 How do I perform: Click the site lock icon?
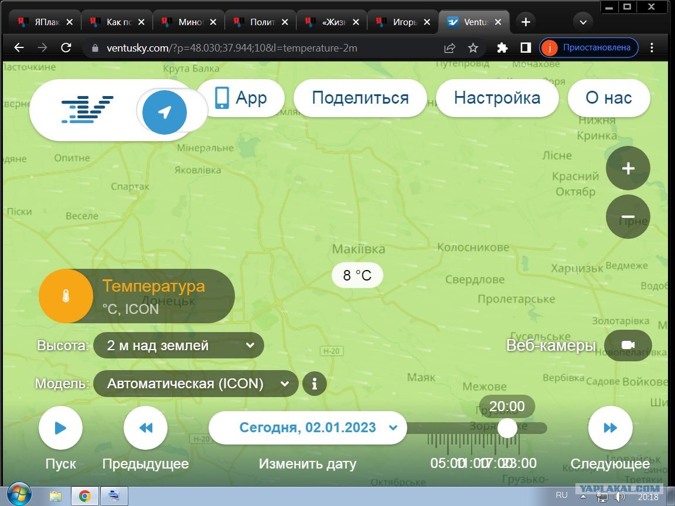tap(95, 48)
